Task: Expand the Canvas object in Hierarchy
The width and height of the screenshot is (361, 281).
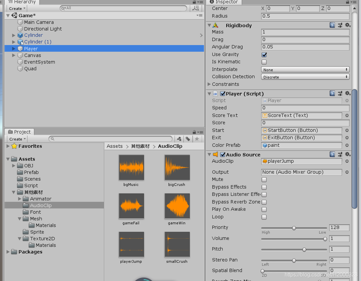Action: click(14, 55)
